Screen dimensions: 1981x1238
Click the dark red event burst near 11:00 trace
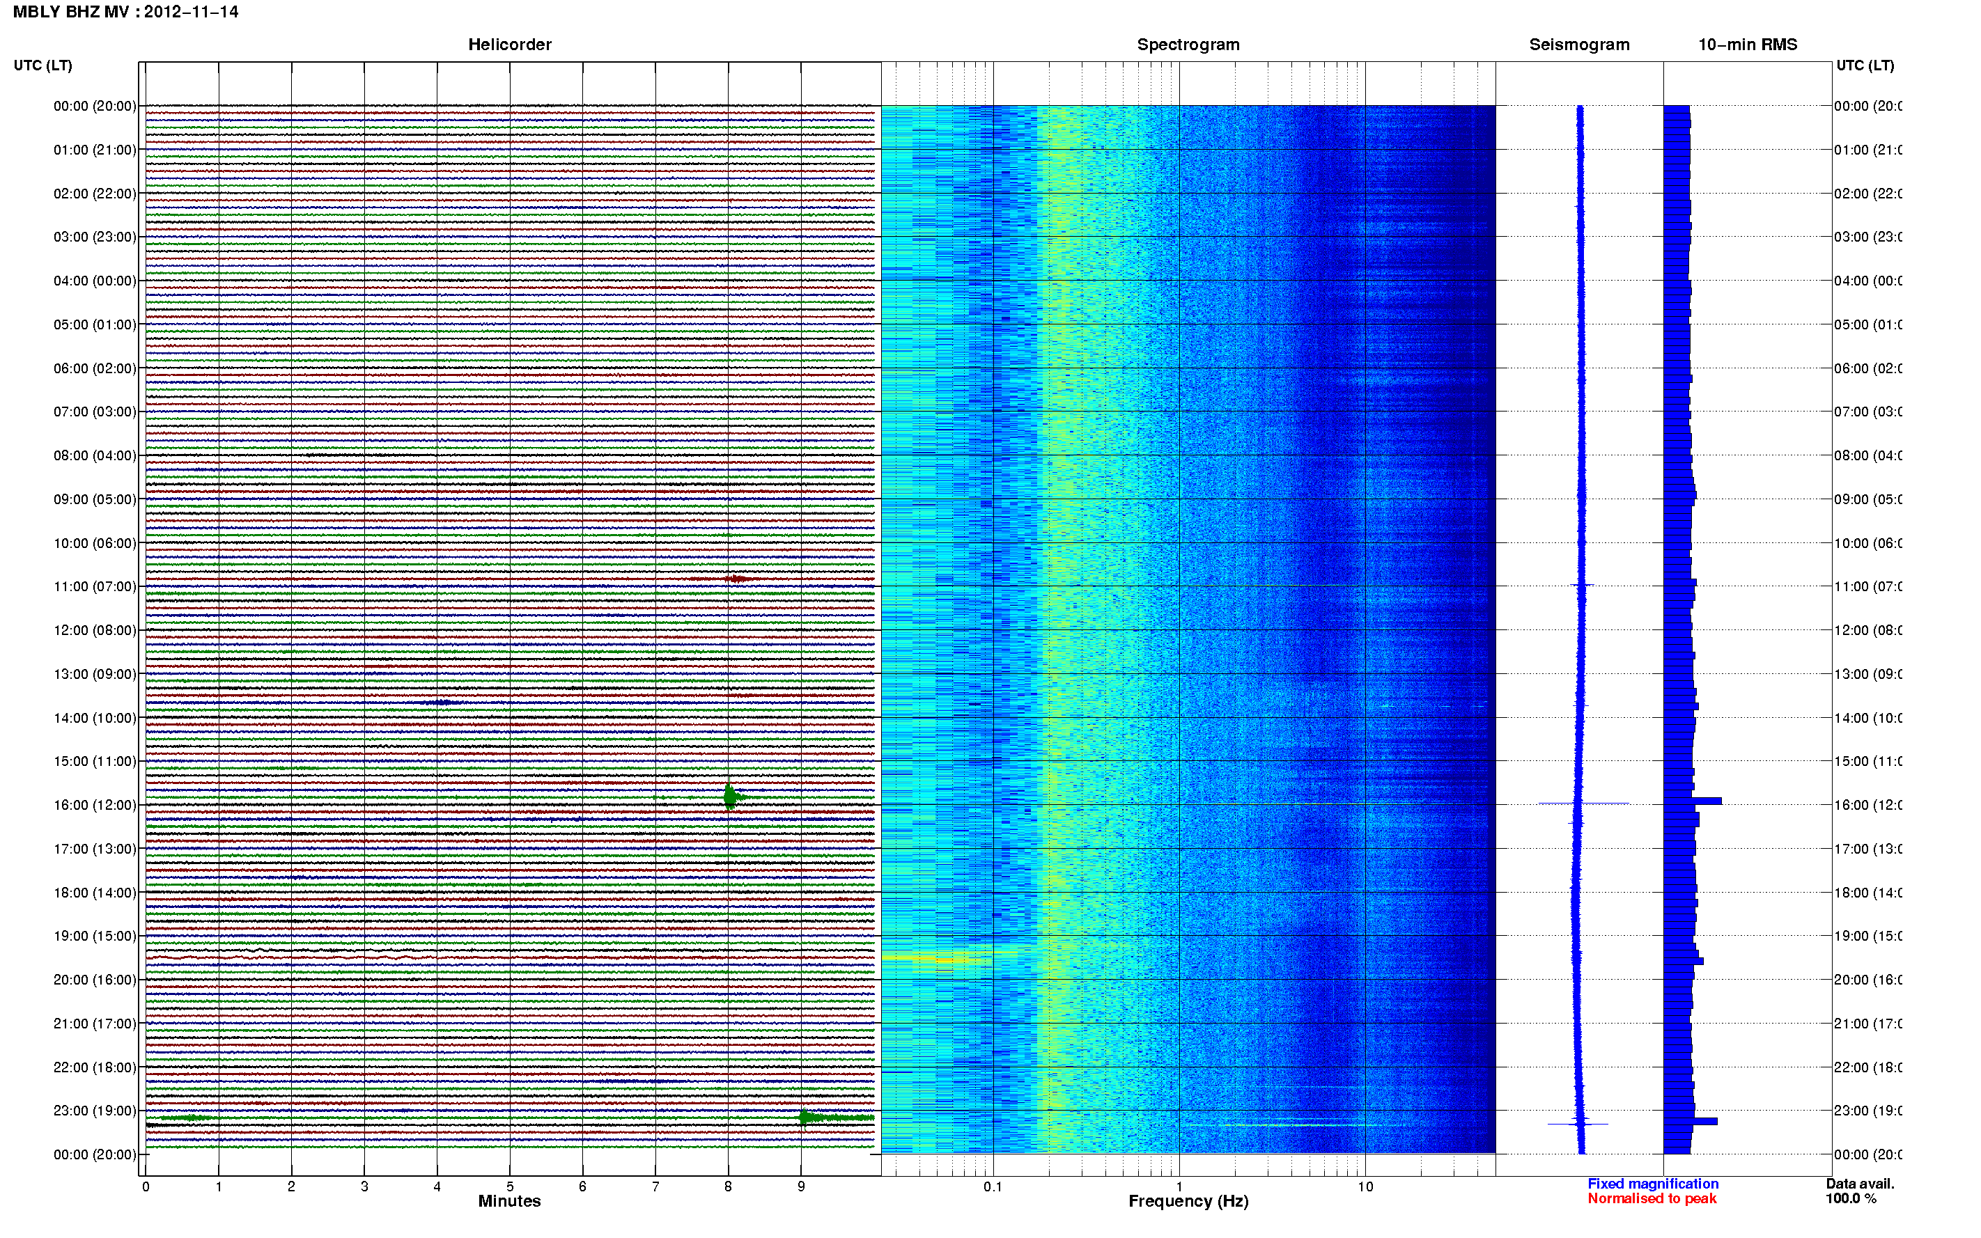tap(736, 579)
